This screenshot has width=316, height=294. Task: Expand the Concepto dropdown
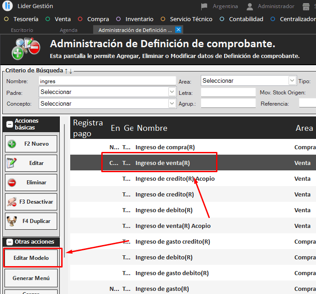point(172,103)
